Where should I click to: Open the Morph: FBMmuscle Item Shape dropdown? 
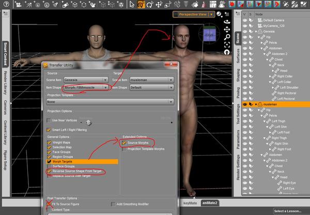86,87
